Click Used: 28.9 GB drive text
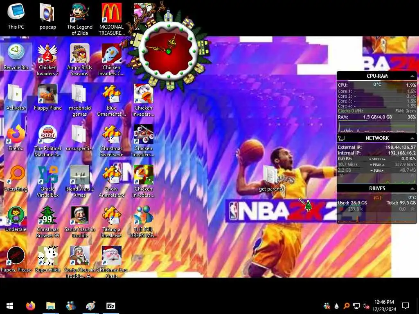 pyautogui.click(x=352, y=203)
